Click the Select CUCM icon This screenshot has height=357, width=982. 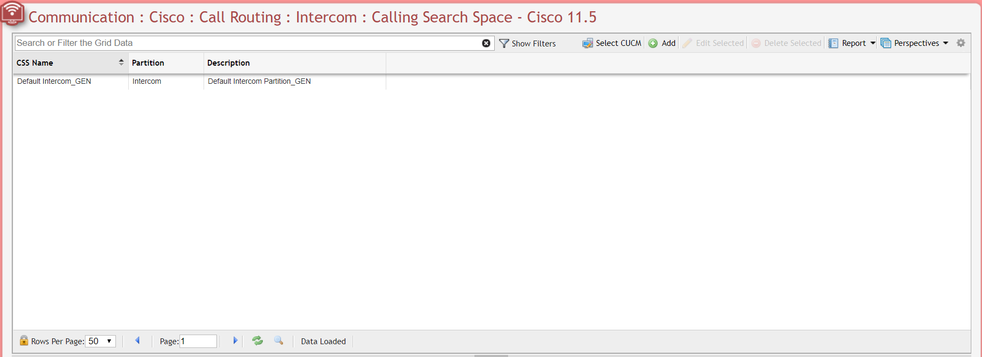(587, 43)
